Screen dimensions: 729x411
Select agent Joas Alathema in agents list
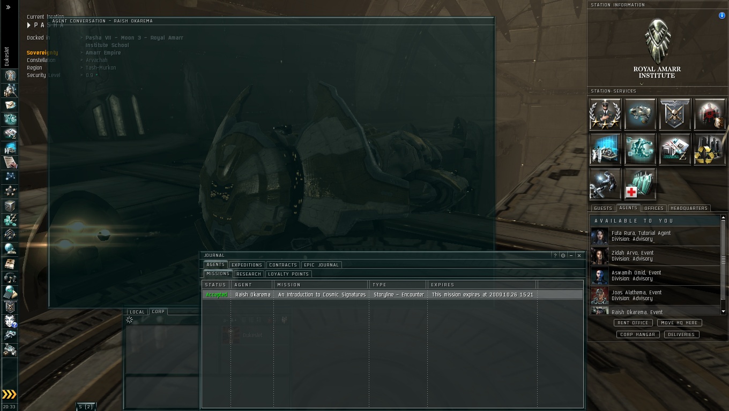pyautogui.click(x=655, y=295)
